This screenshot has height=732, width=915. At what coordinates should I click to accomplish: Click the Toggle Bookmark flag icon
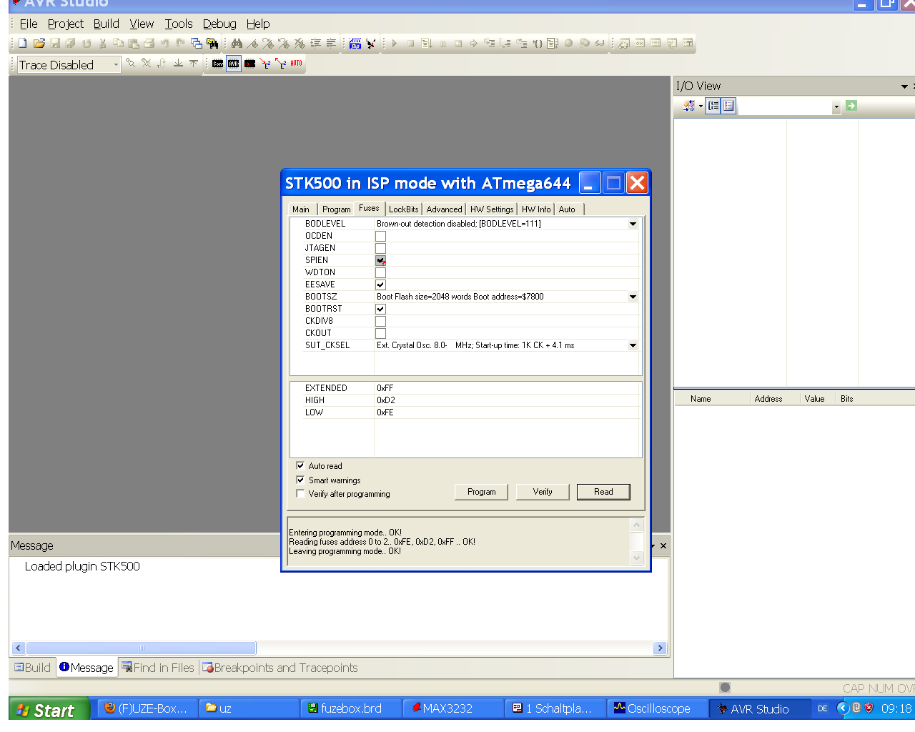tap(252, 43)
